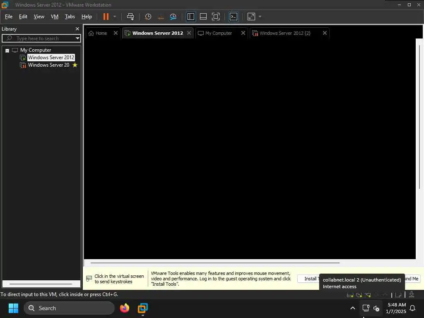
Task: Show hidden tray icons chevron
Action: (353, 308)
